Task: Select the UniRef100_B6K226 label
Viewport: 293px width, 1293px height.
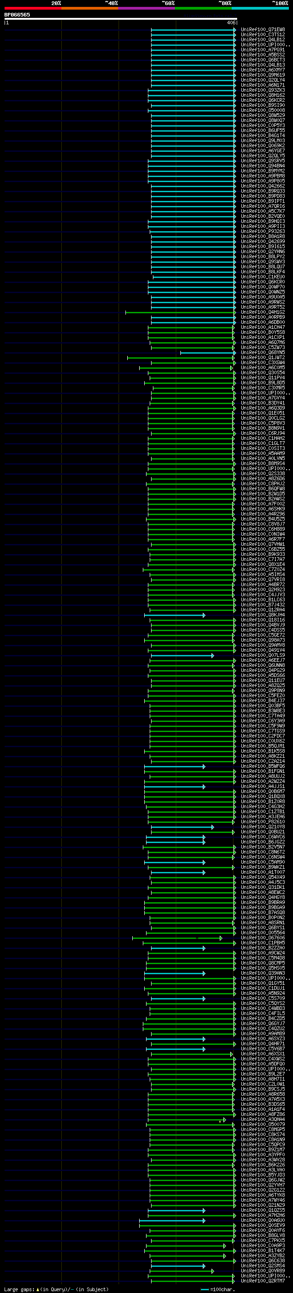Action: [263, 1165]
